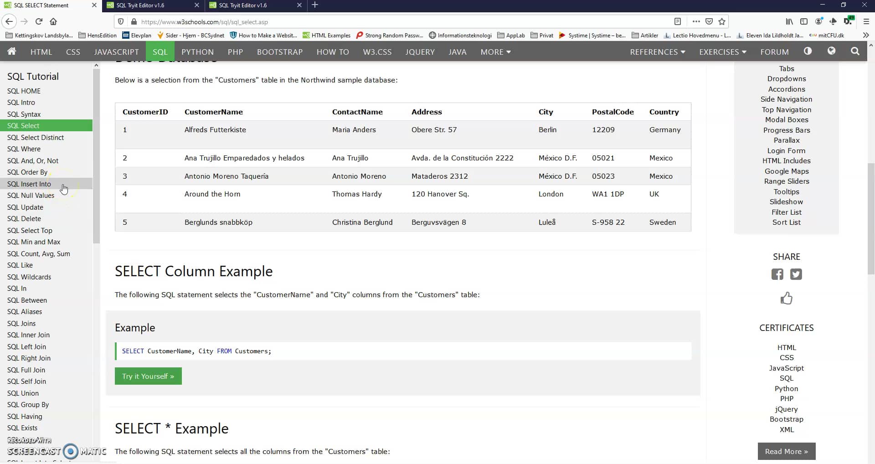Open a new browser tab
875x464 pixels.
tap(315, 5)
